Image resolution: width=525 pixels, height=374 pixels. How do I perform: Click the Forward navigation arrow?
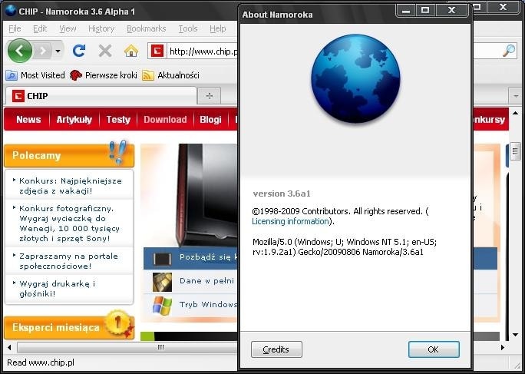click(x=43, y=51)
